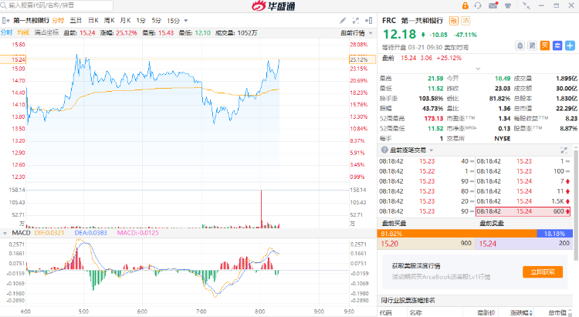Click the ask price 15.24 in 盘前卖盘
Screen dimensions: 579x317
coord(487,244)
